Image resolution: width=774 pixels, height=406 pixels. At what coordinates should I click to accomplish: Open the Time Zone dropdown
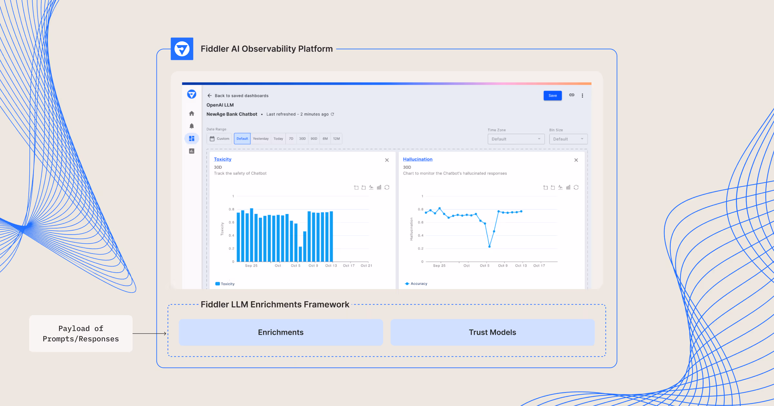click(x=516, y=139)
